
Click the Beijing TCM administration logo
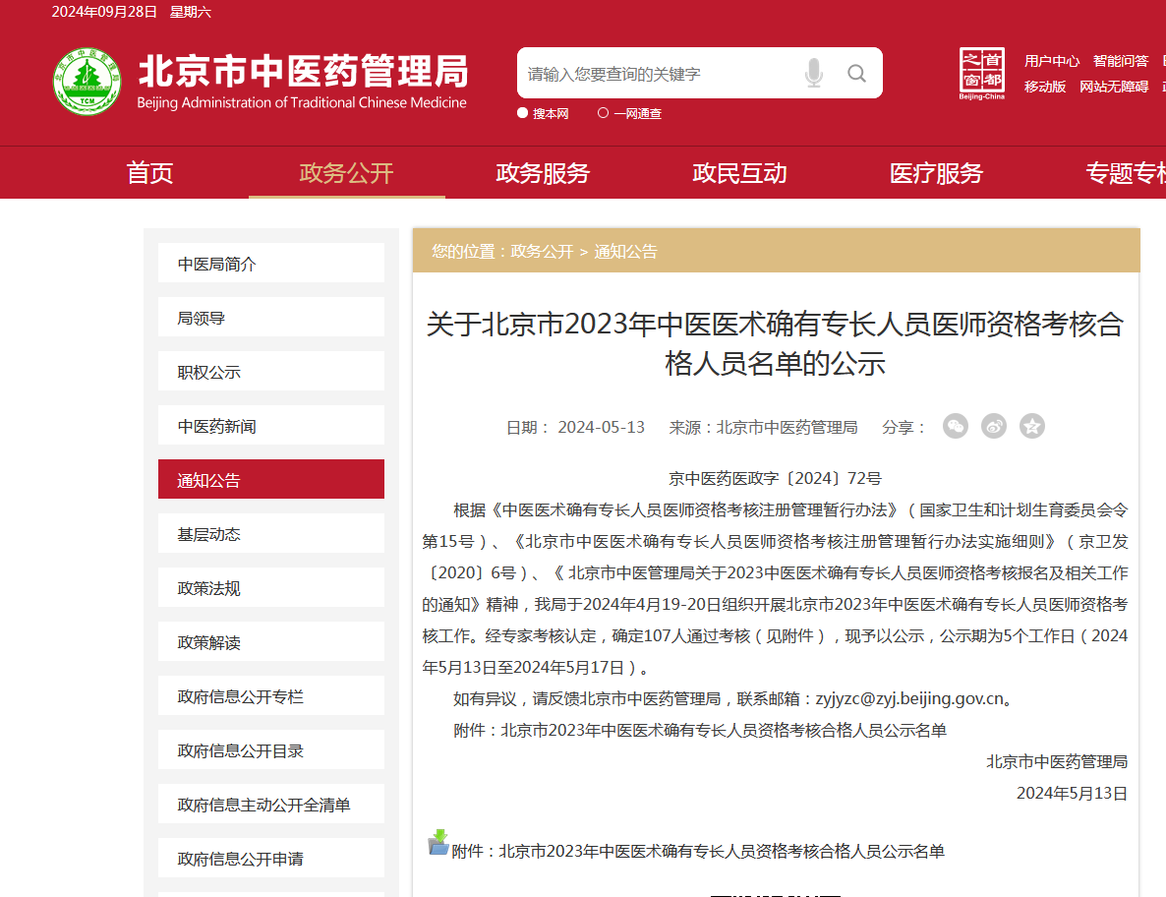pos(87,81)
